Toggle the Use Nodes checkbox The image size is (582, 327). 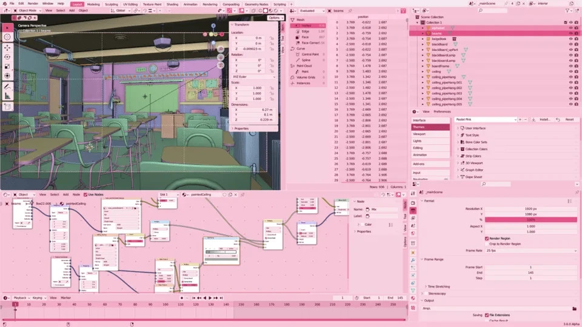(85, 194)
